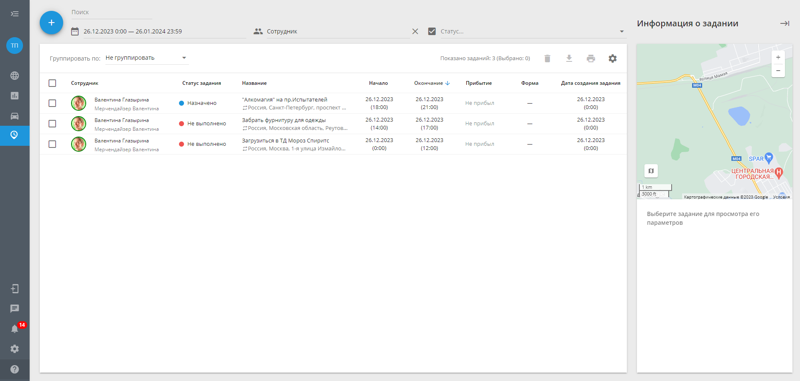
Task: Zoom in on the map
Action: pos(778,58)
